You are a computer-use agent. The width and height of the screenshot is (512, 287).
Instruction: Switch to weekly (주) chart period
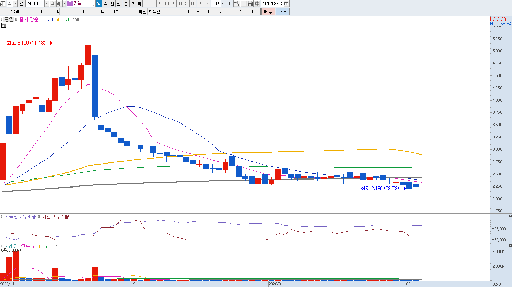click(x=106, y=3)
